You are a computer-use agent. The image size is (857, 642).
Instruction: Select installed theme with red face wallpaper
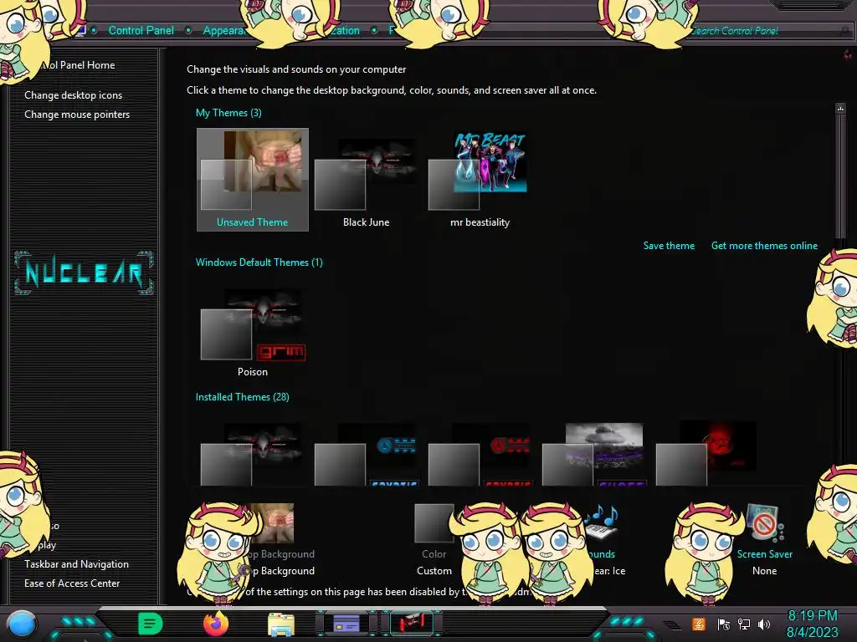(x=707, y=453)
